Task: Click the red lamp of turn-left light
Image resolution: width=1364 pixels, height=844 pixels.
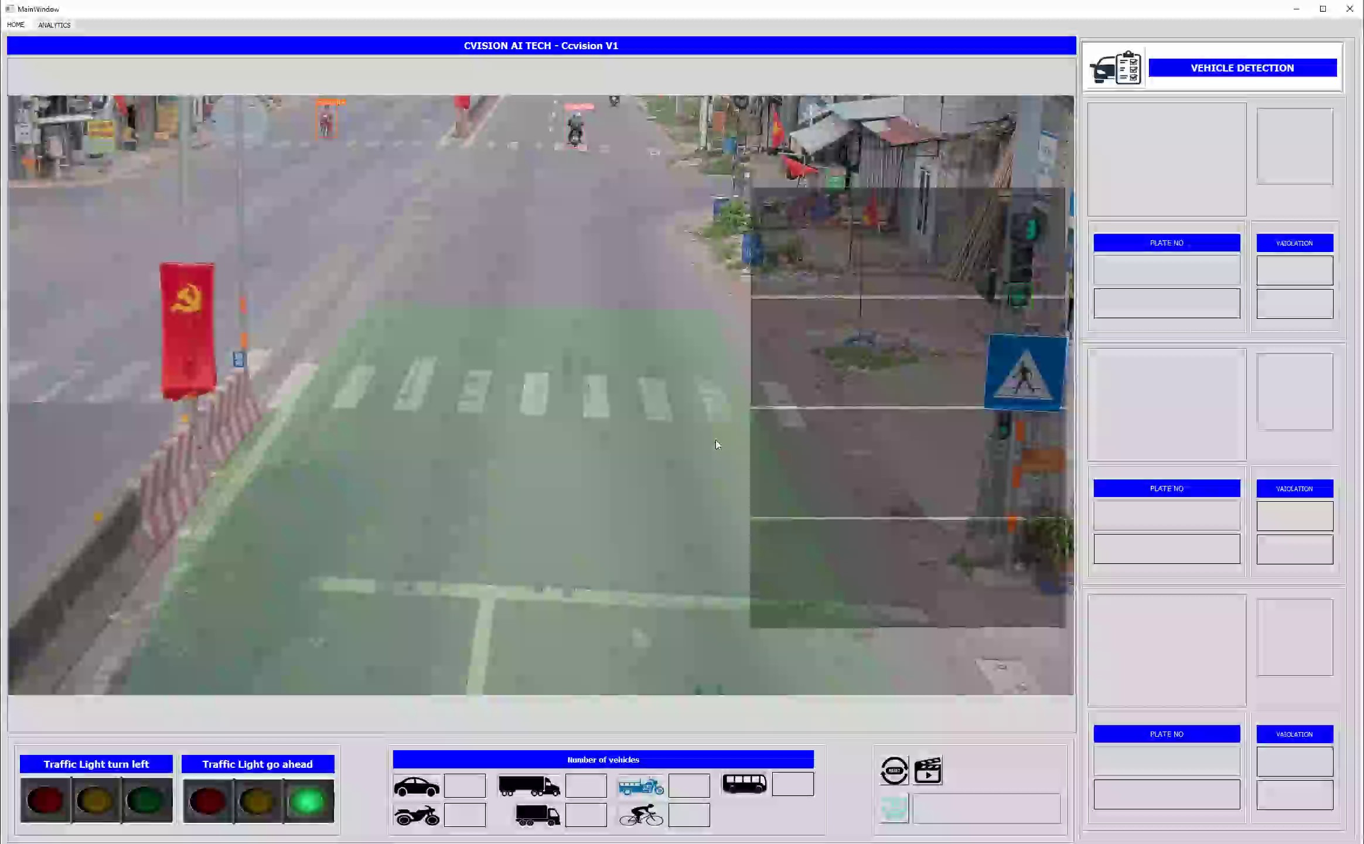Action: point(46,801)
